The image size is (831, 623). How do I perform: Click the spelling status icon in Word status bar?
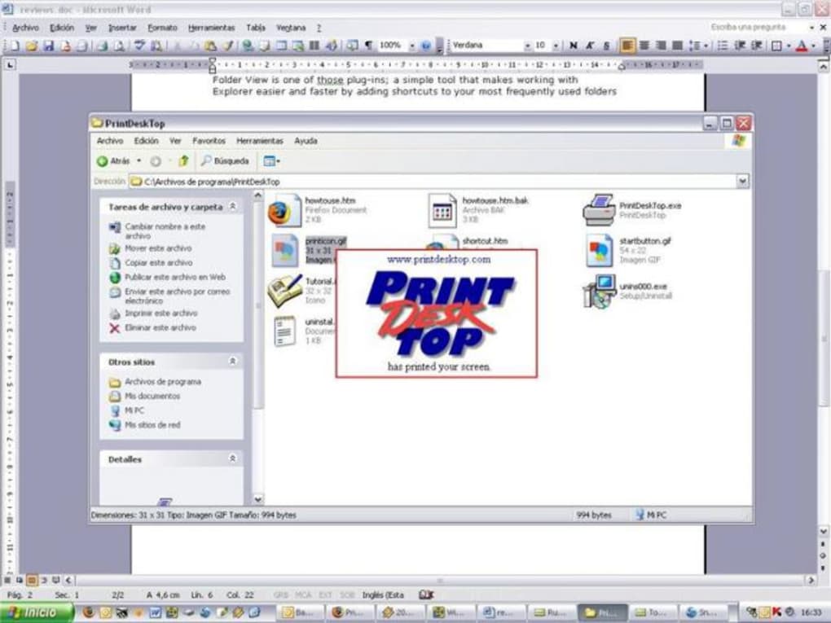[x=425, y=595]
